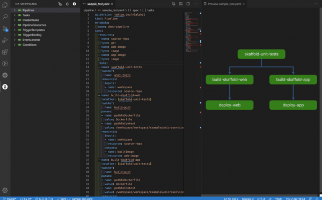Select the EventListener tree label

click(31, 40)
